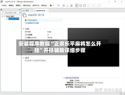The width and height of the screenshot is (125, 95).
Task: Collapse the 描述 section
Action: (24, 58)
